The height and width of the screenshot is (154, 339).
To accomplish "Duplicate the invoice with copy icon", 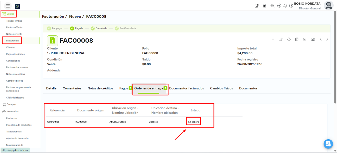I will click(297, 39).
